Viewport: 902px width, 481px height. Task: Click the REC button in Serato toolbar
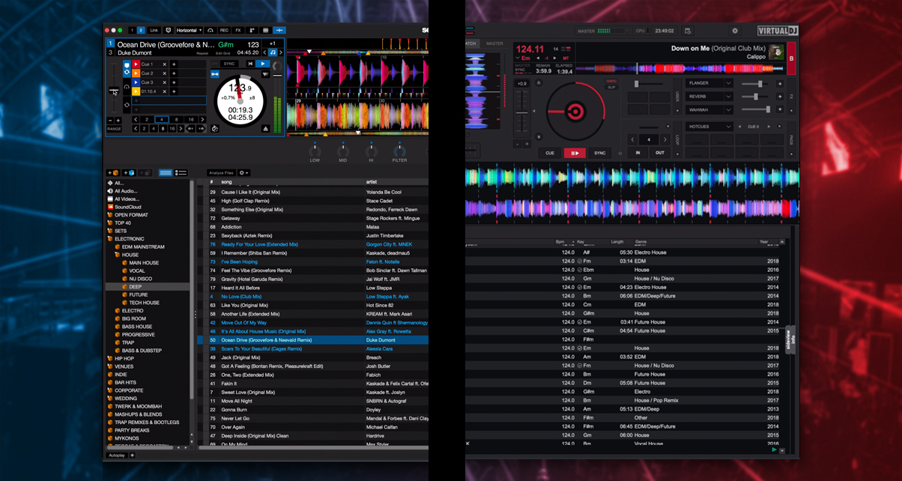pos(224,30)
